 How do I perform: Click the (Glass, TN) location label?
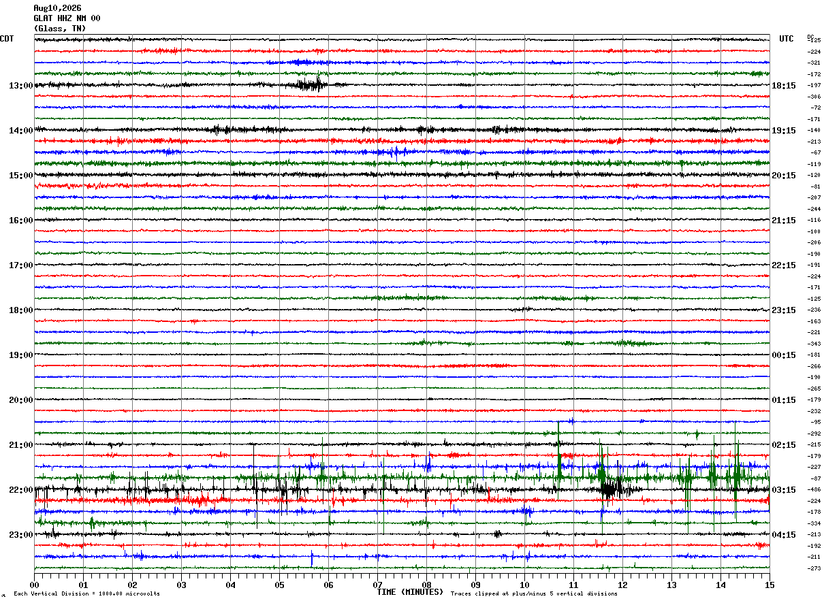click(60, 29)
